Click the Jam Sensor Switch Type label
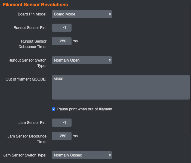The image size is (191, 163). pyautogui.click(x=25, y=155)
